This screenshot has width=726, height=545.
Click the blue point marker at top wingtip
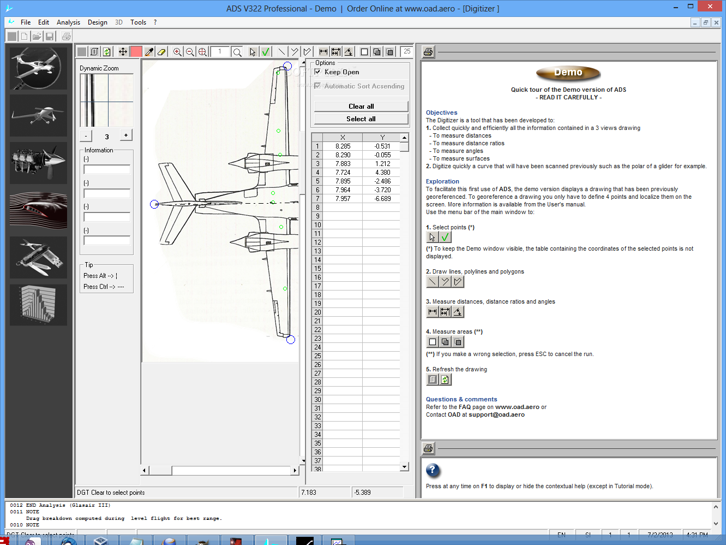tap(287, 66)
